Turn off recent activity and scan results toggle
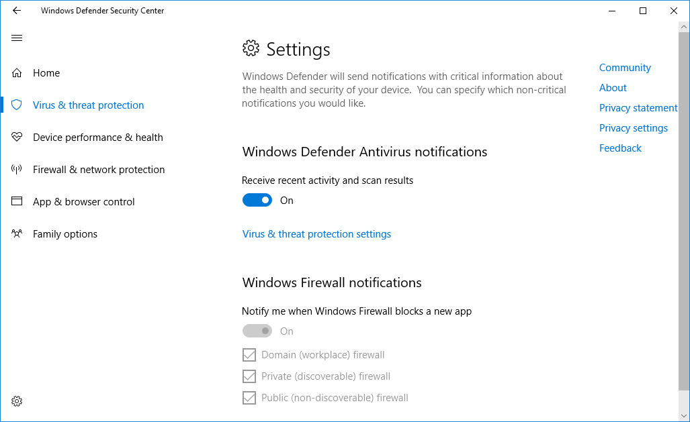The image size is (690, 422). pos(257,200)
